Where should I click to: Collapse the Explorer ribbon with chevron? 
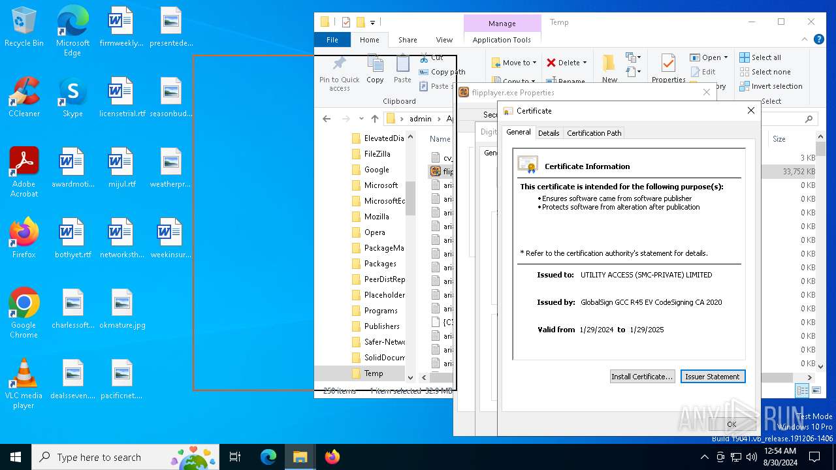pos(805,40)
